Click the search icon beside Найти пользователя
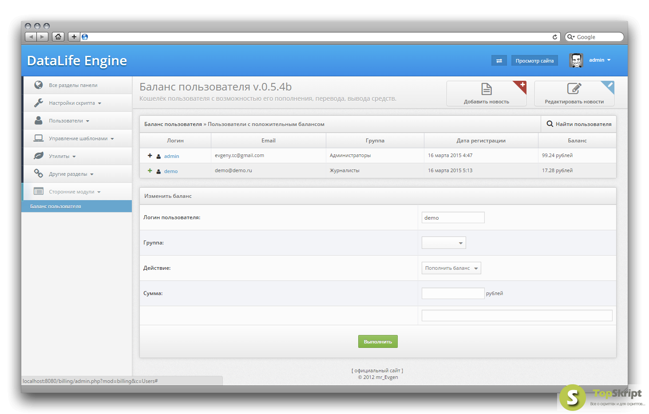Screen dimensions: 649x414 tap(550, 124)
